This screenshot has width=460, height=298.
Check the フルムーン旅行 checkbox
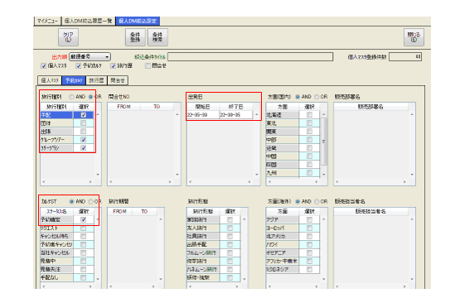[x=230, y=252]
